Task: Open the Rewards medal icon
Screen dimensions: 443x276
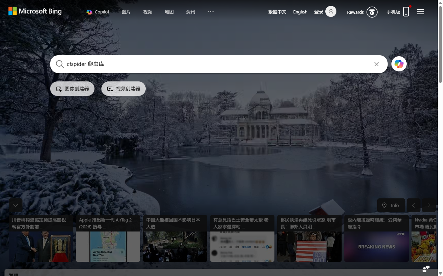Action: coord(372,12)
